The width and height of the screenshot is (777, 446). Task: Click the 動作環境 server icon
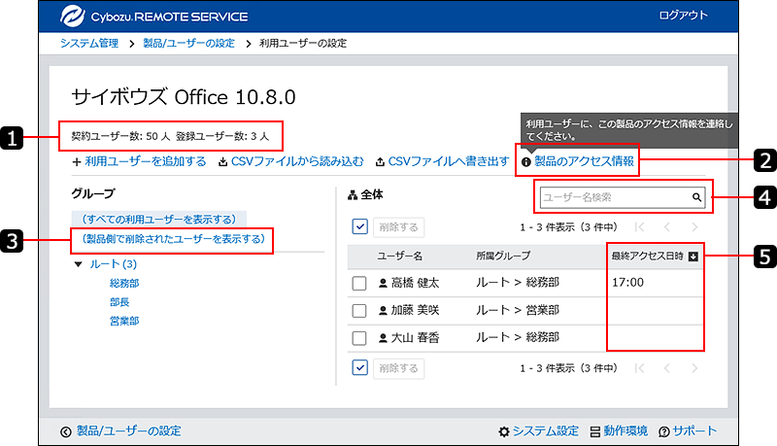[x=595, y=432]
